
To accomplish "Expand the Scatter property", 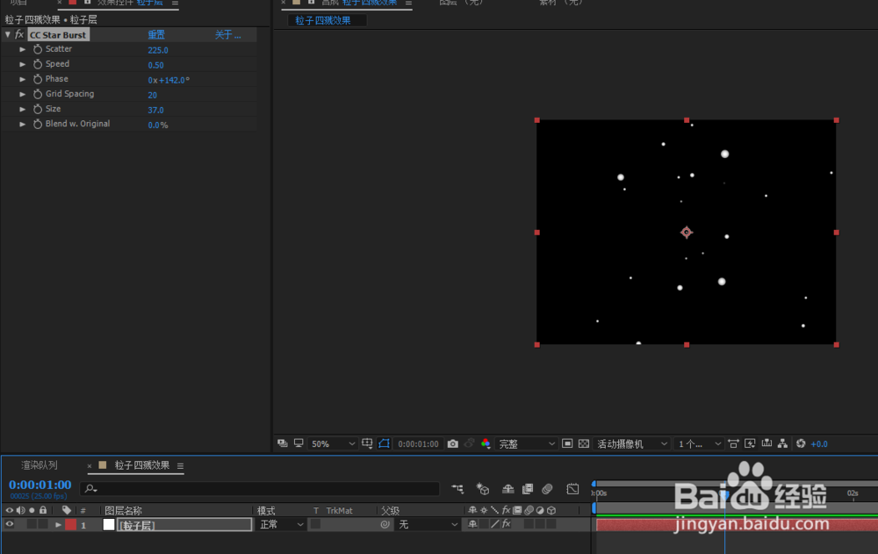I will tap(23, 49).
